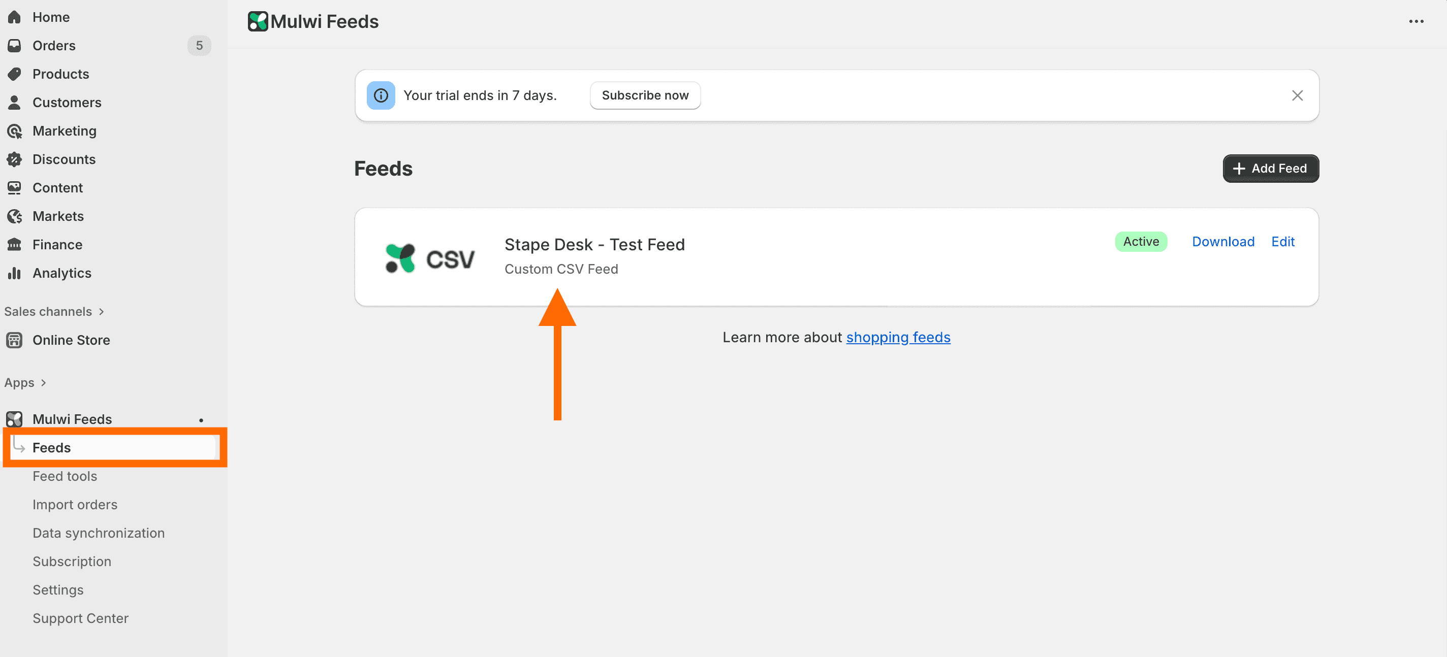Click the Analytics bar chart icon
The image size is (1447, 657).
pyautogui.click(x=14, y=273)
